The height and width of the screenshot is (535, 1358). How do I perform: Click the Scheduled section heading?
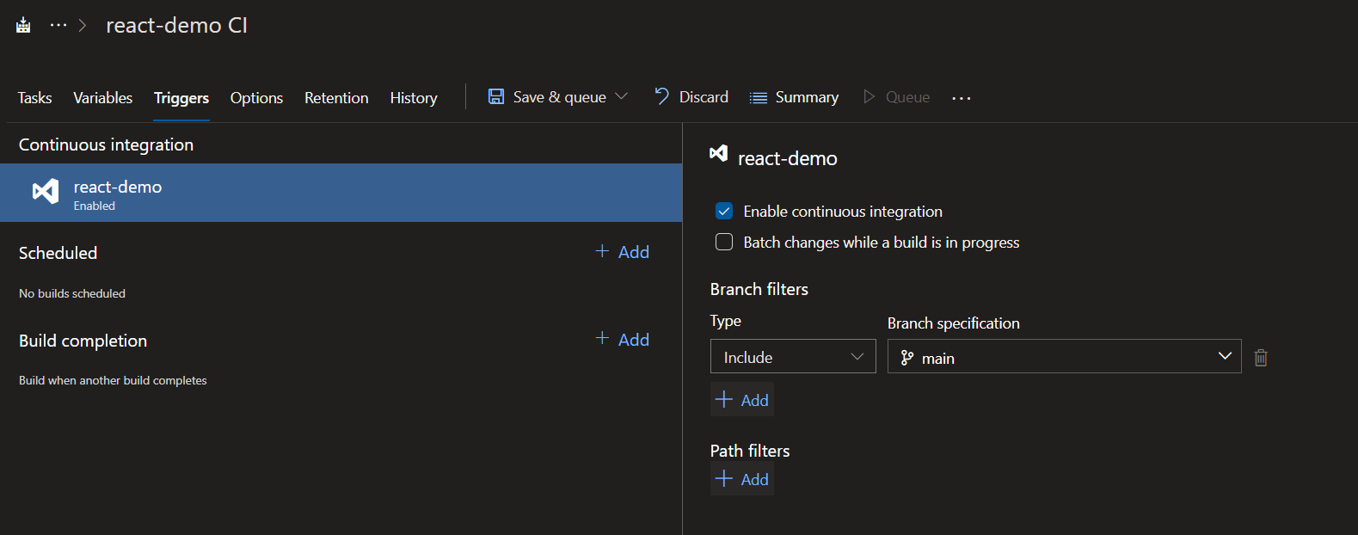point(58,253)
